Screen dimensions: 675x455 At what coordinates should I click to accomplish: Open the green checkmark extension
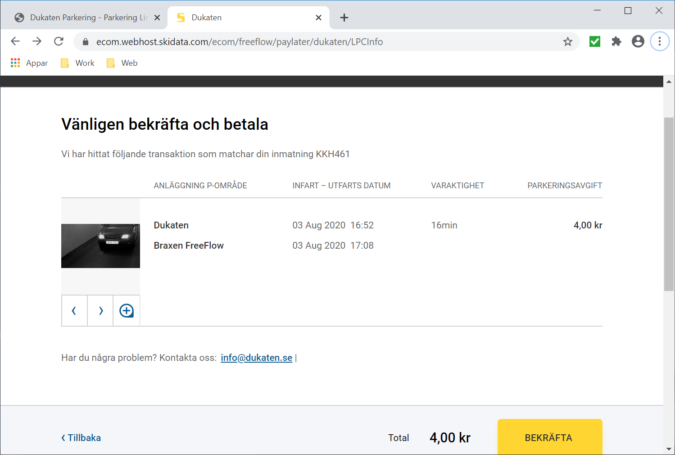point(595,41)
